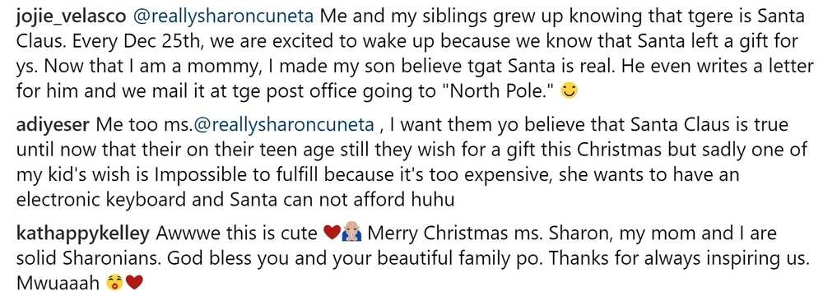Screen dimensions: 823x296
Task: Open the @reallysharoncuneta mention in jojie_velasco's comment
Action: coord(224,16)
